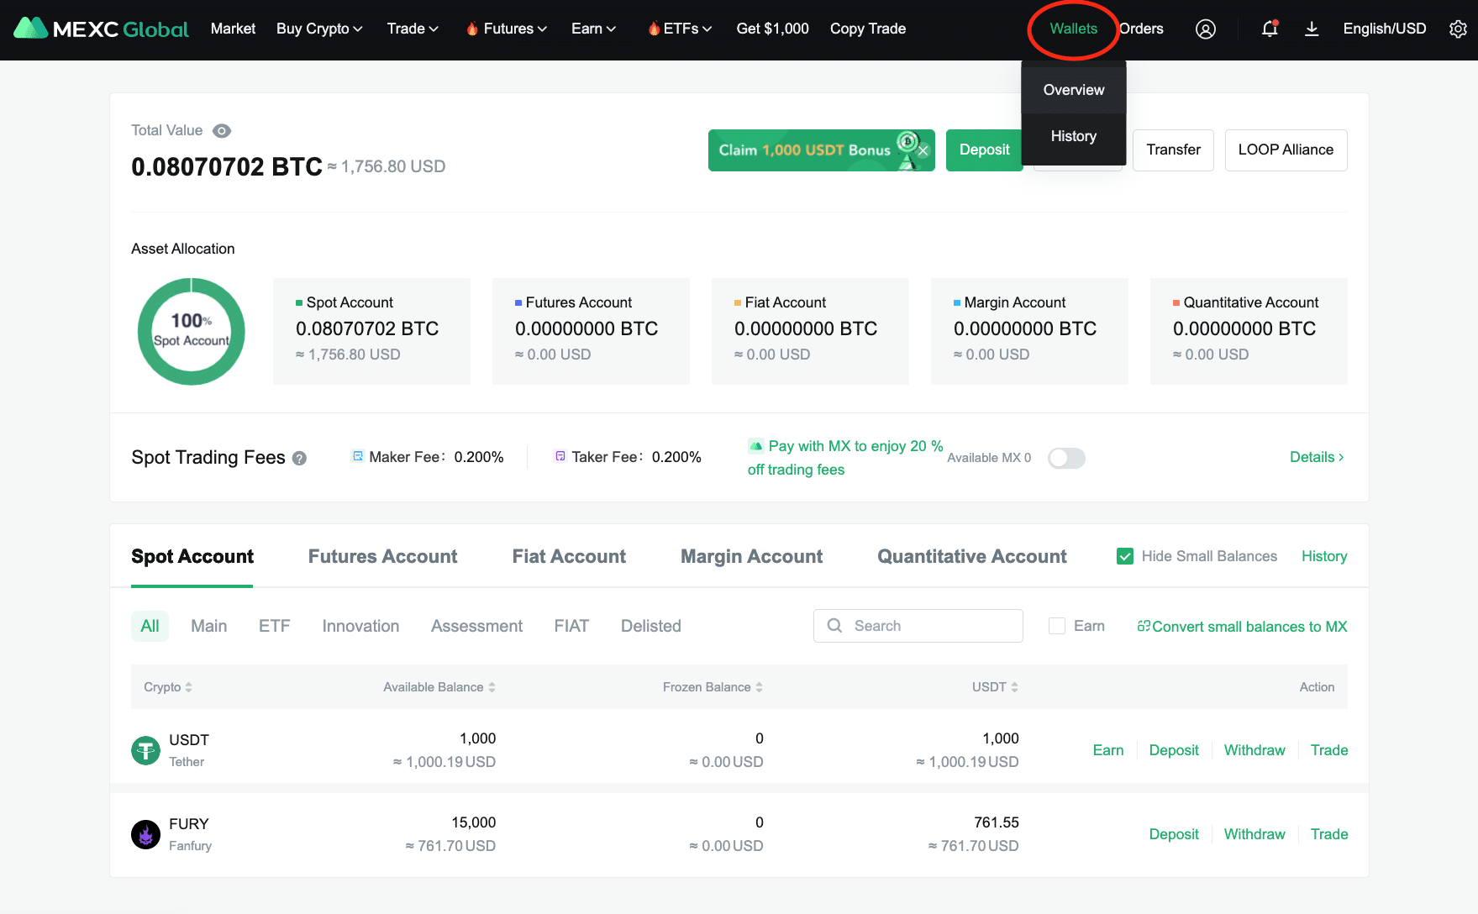The image size is (1478, 914).
Task: Open the Orders menu
Action: (1141, 29)
